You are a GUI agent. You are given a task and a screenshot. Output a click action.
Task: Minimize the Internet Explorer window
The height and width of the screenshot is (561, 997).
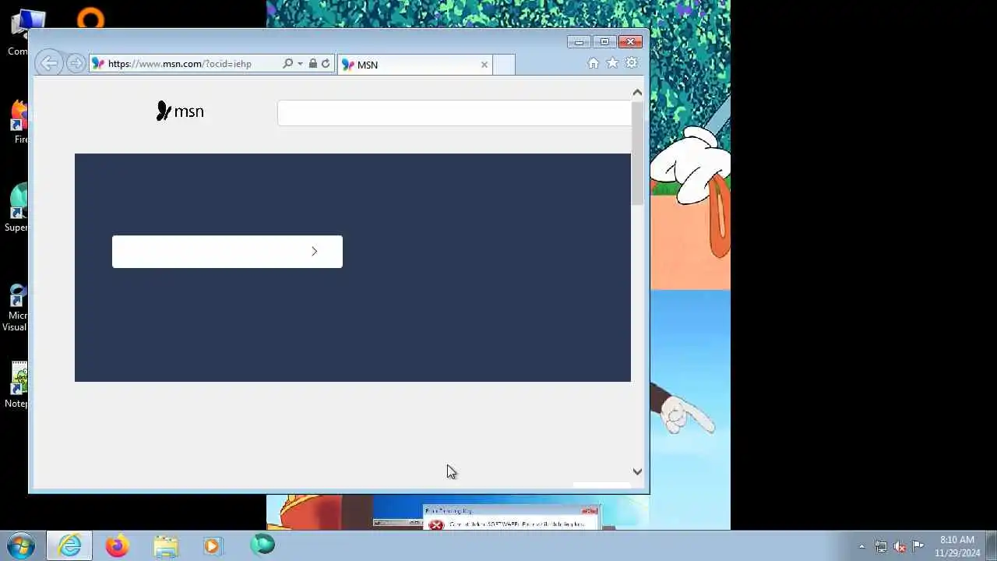579,42
